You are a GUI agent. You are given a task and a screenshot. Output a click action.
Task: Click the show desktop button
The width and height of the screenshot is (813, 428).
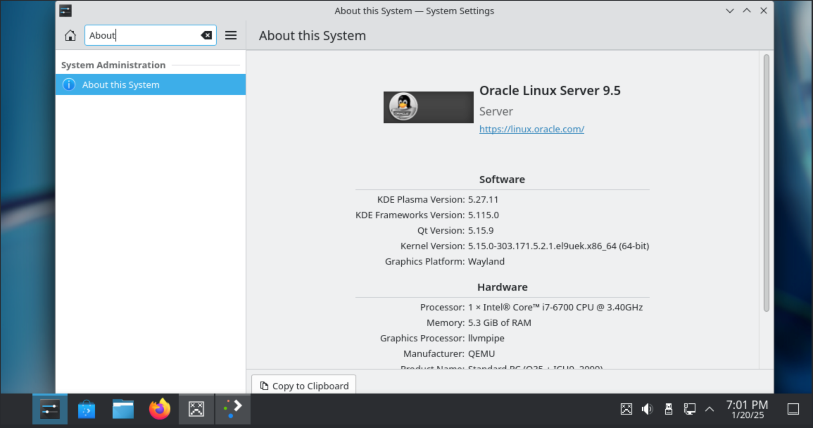793,409
